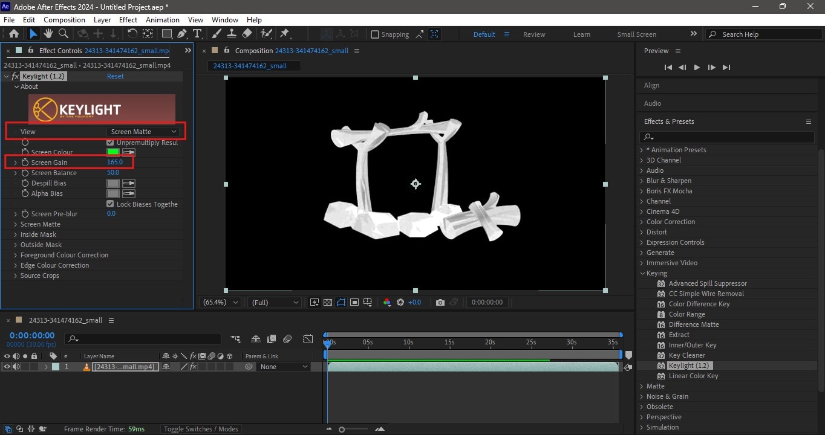Switch to the Review workspace tab
The width and height of the screenshot is (825, 435).
[x=533, y=34]
